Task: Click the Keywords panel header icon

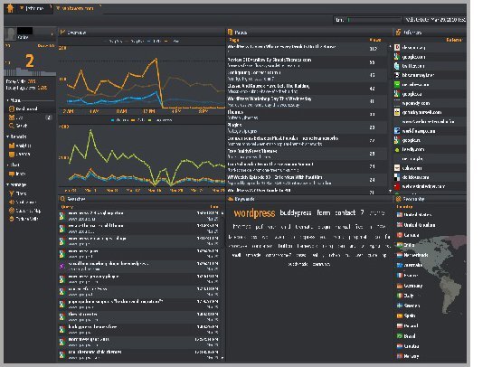Action: click(x=231, y=199)
